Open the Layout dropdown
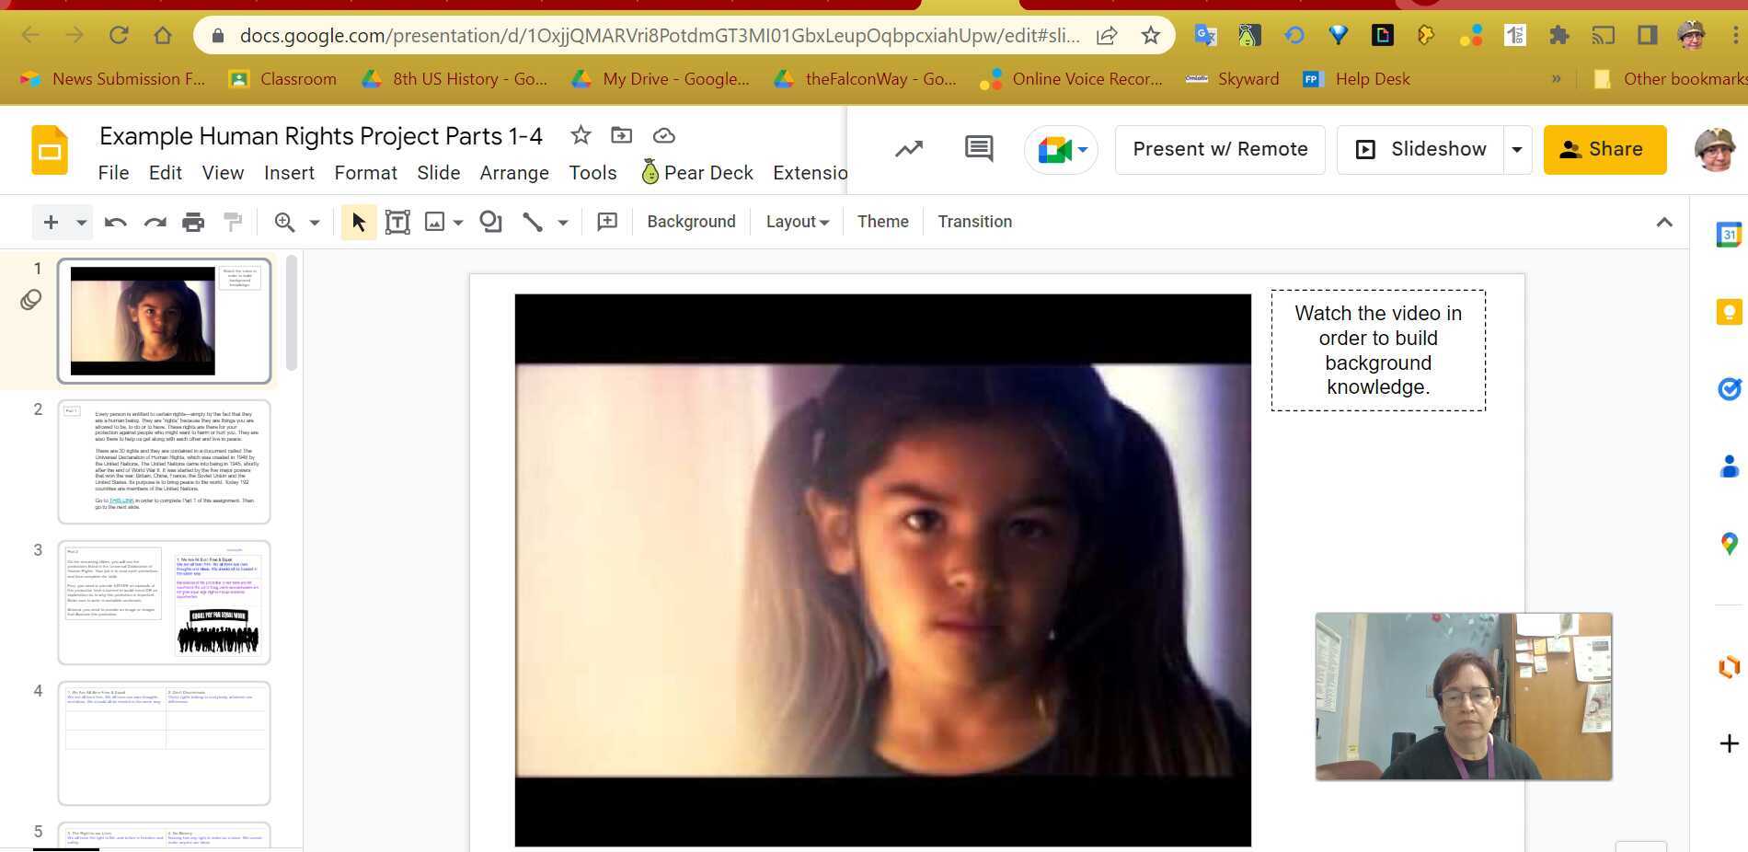This screenshot has height=852, width=1748. click(796, 221)
